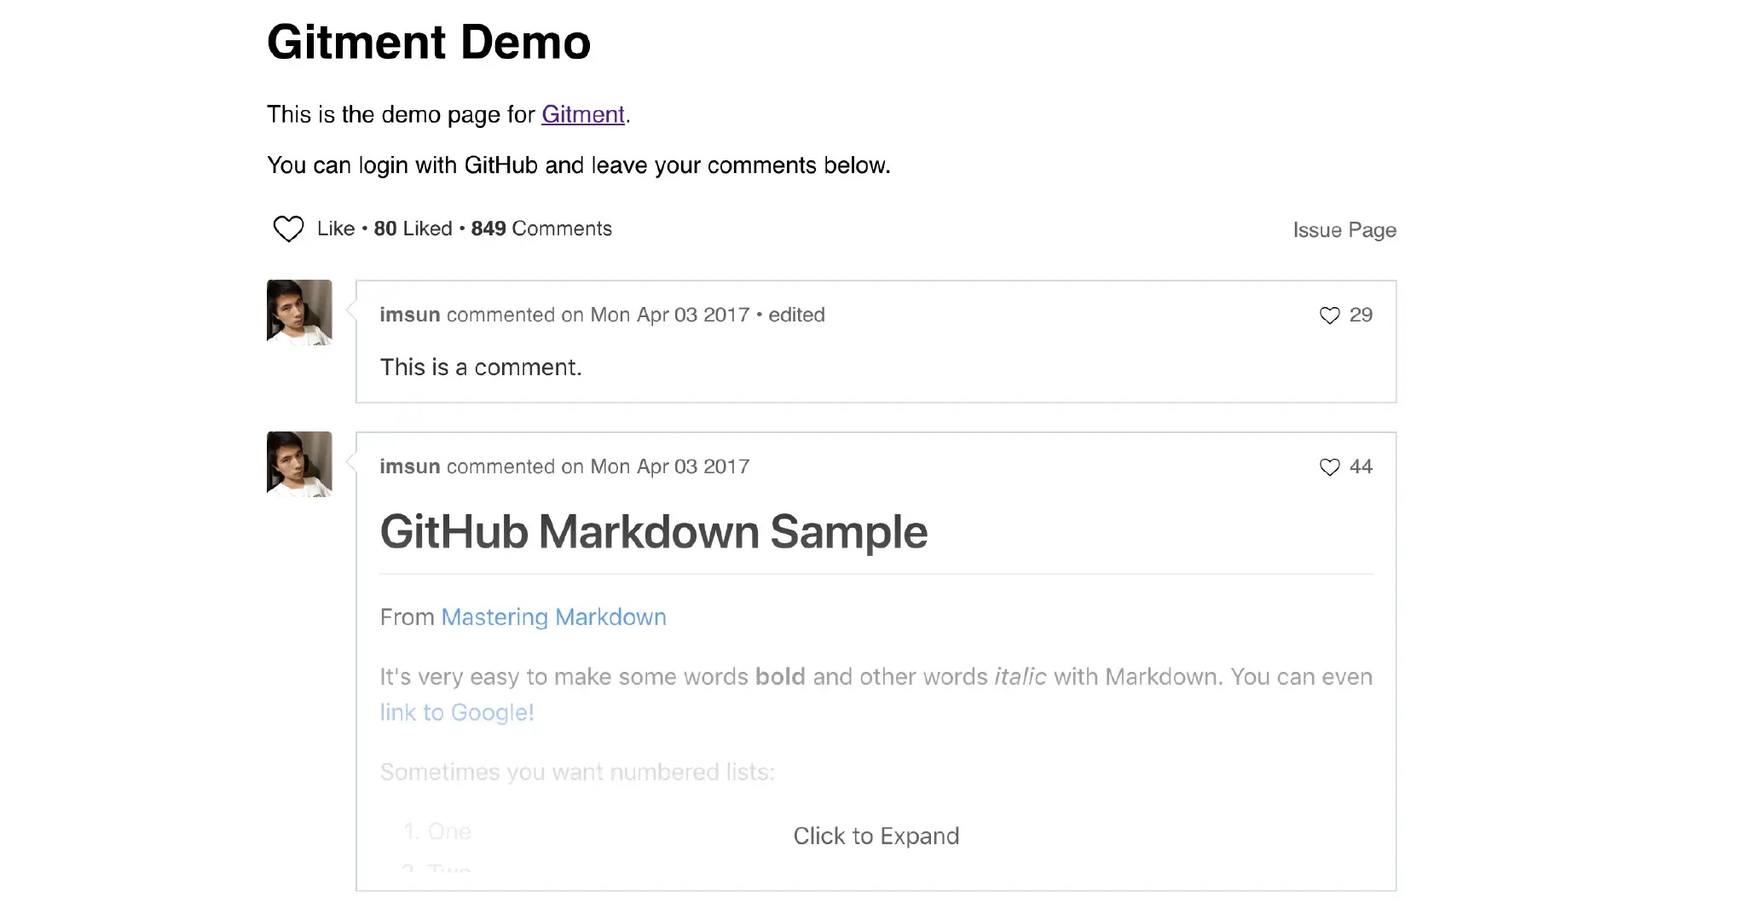Like the first comment with heart icon
This screenshot has height=903, width=1746.
(1329, 315)
